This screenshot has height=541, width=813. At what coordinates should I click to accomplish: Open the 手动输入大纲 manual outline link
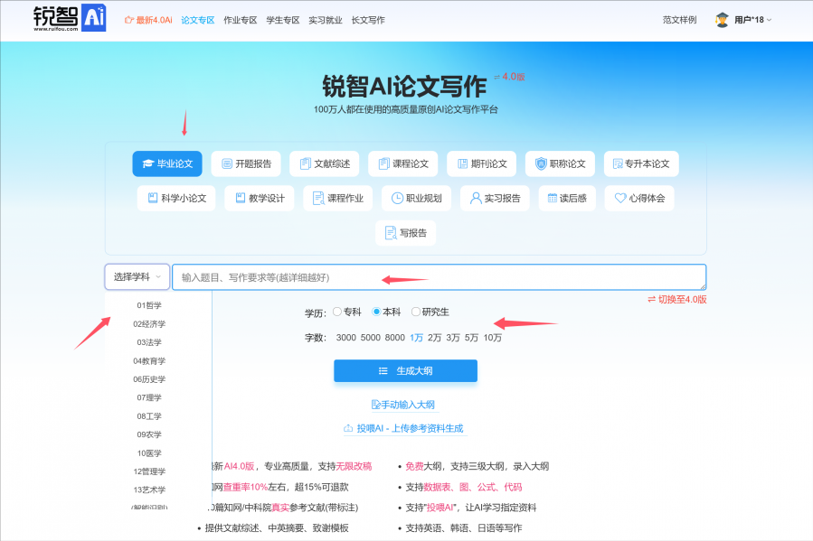pyautogui.click(x=405, y=405)
